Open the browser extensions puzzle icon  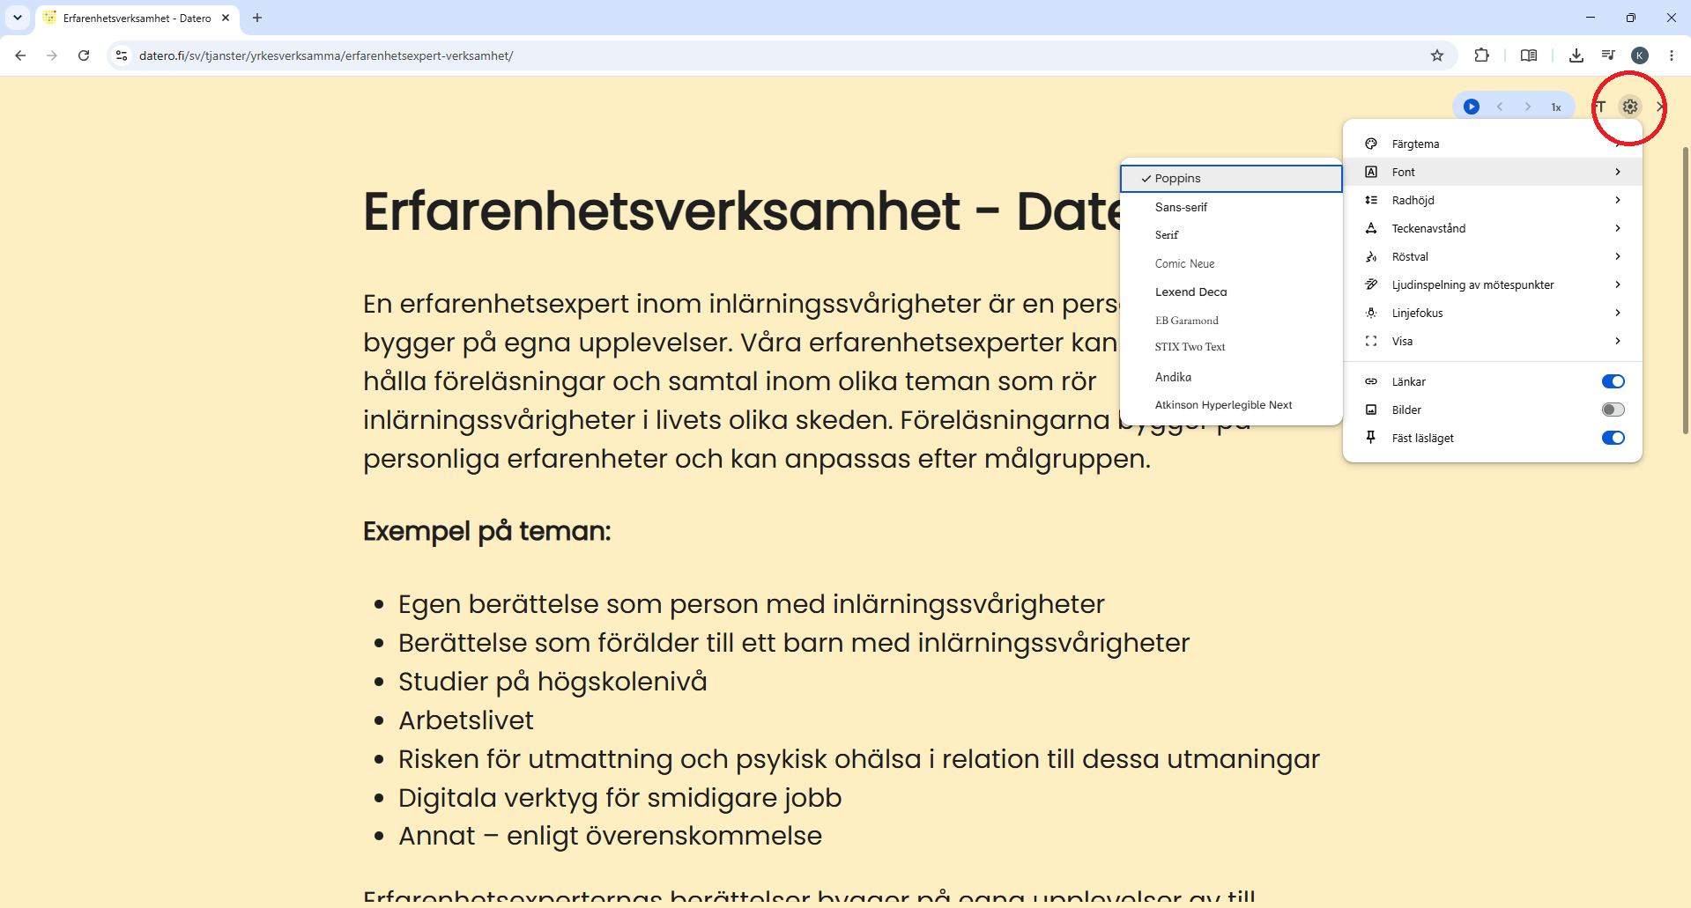click(1481, 55)
